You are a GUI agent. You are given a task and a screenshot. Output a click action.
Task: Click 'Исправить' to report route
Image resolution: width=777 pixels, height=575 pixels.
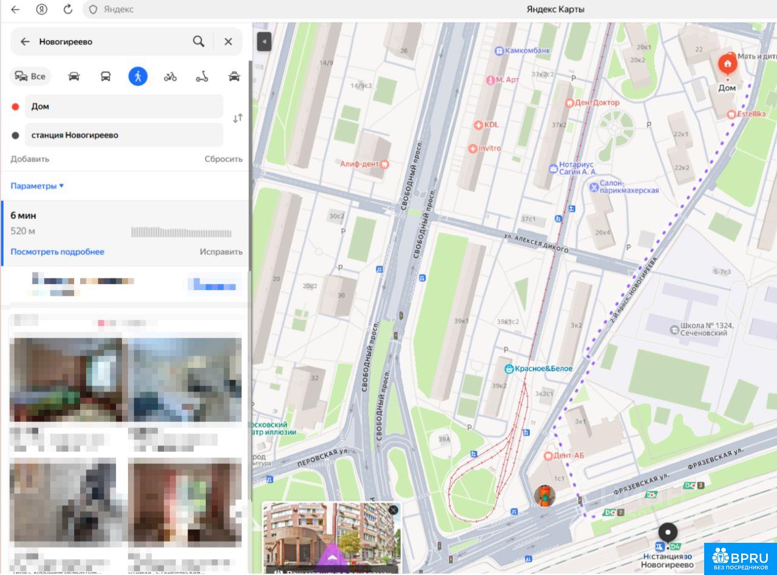pyautogui.click(x=221, y=251)
